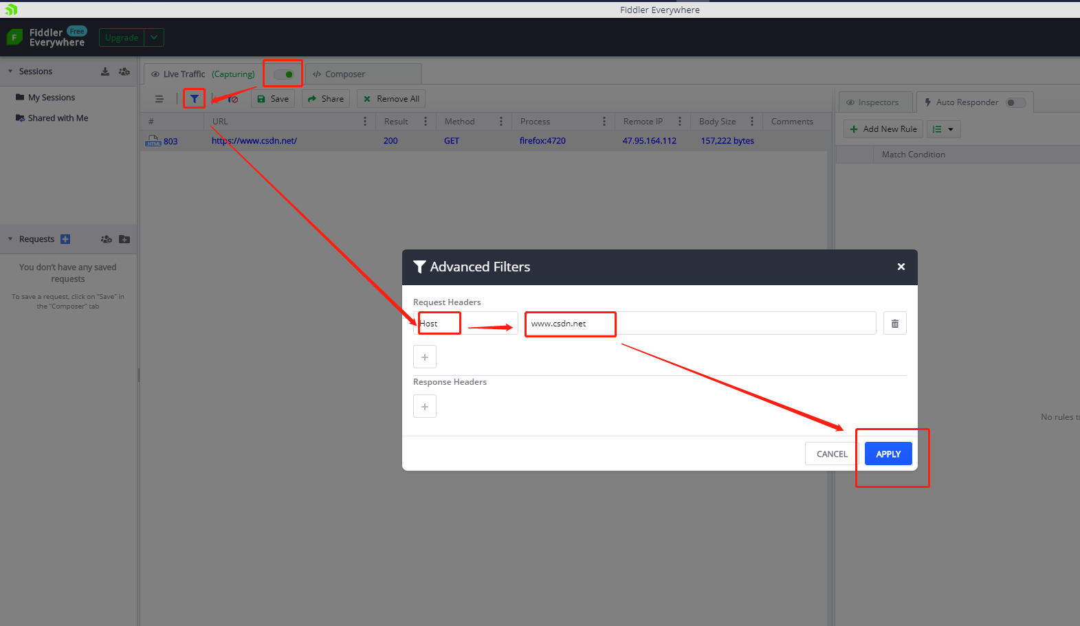This screenshot has width=1080, height=626.
Task: Click the green Upgrade button
Action: click(x=122, y=38)
